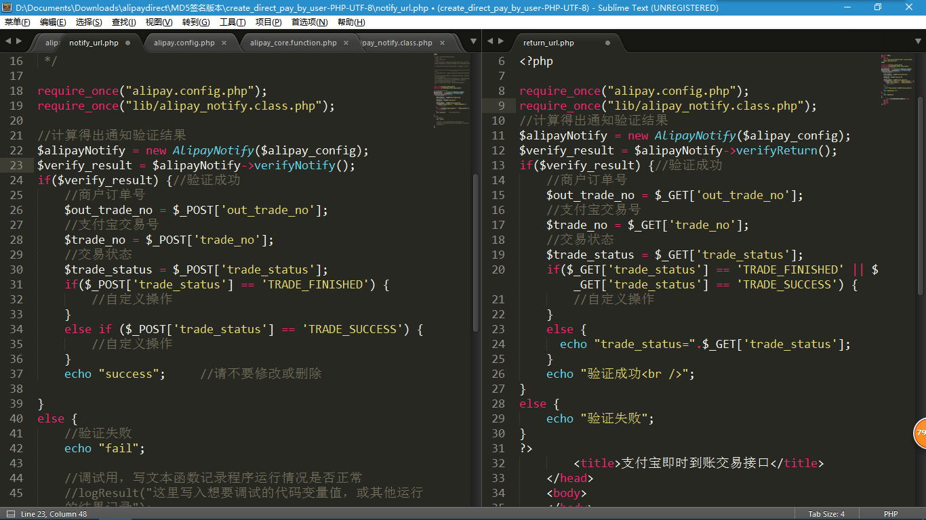This screenshot has width=926, height=520.
Task: Click the left pane minimap
Action: coord(452,91)
